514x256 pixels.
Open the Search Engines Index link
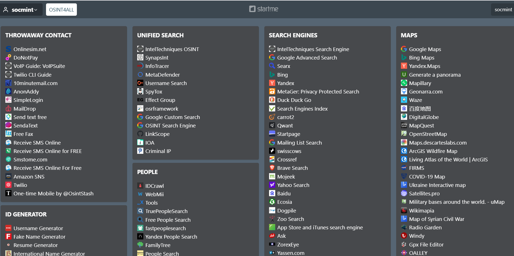302,109
